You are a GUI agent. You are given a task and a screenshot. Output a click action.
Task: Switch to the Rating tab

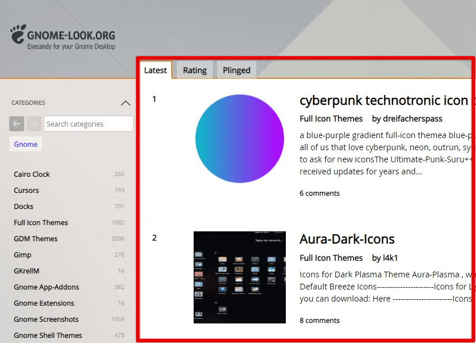tap(195, 70)
